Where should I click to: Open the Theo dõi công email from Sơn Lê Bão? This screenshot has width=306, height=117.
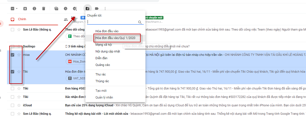coord(156,34)
